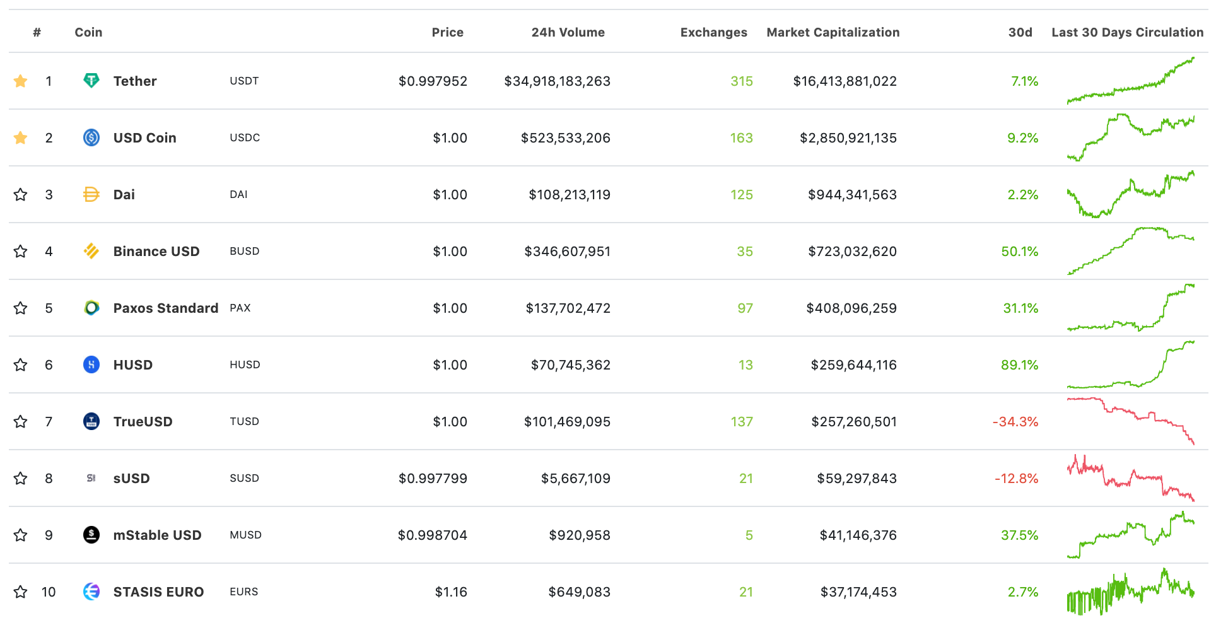1216x618 pixels.
Task: Click the Paxos Standard logo icon
Action: click(91, 308)
